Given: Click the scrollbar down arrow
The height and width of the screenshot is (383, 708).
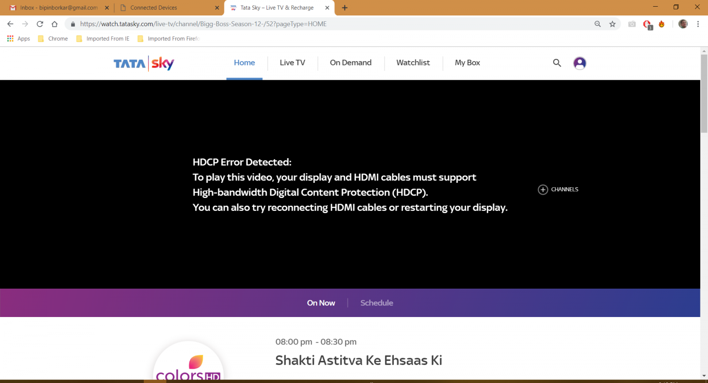Looking at the screenshot, I should pyautogui.click(x=704, y=376).
